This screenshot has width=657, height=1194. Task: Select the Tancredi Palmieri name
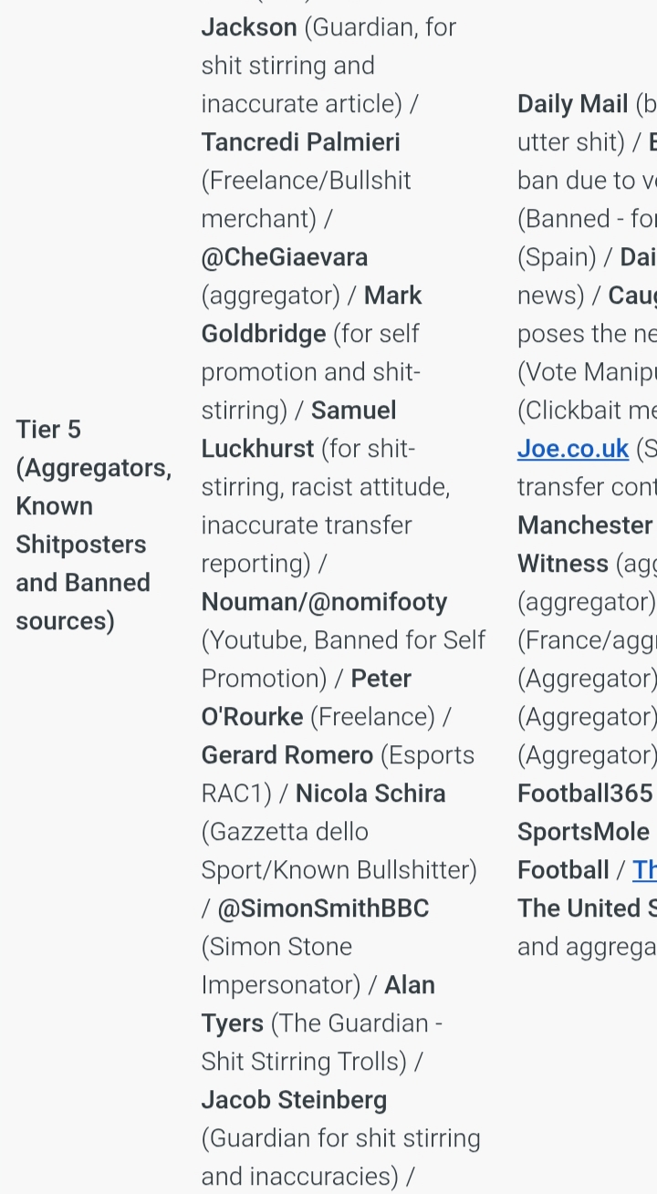coord(300,142)
